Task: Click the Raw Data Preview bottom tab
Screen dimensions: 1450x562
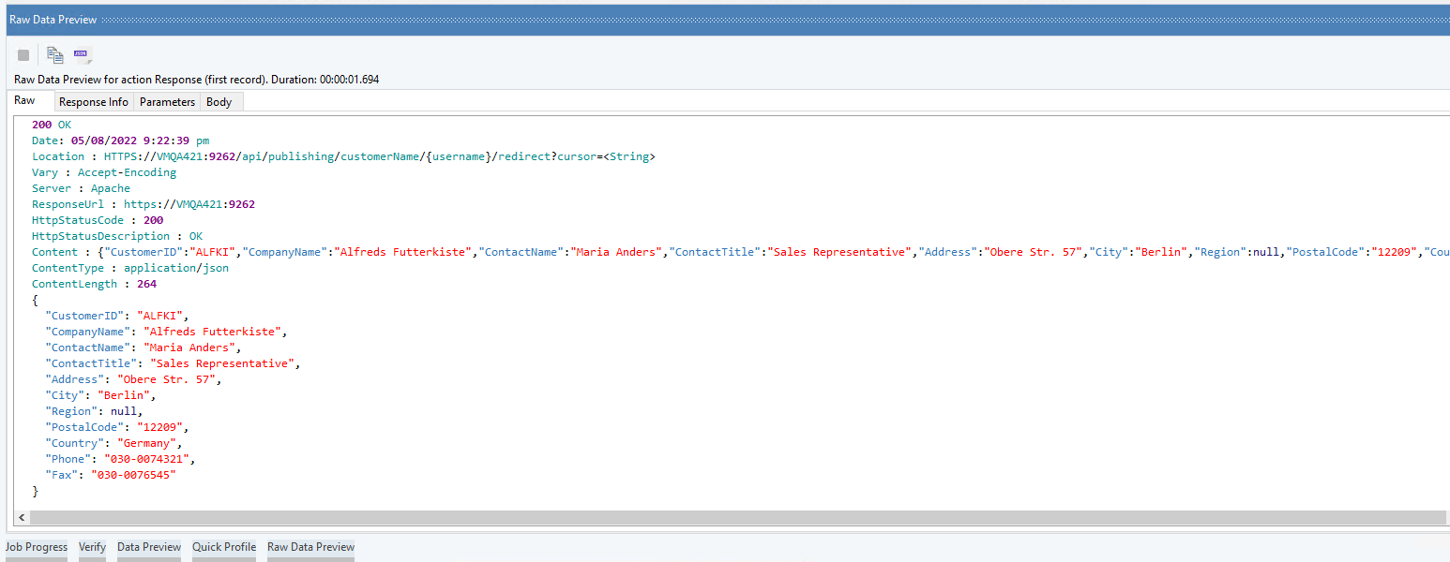Action: point(310,547)
